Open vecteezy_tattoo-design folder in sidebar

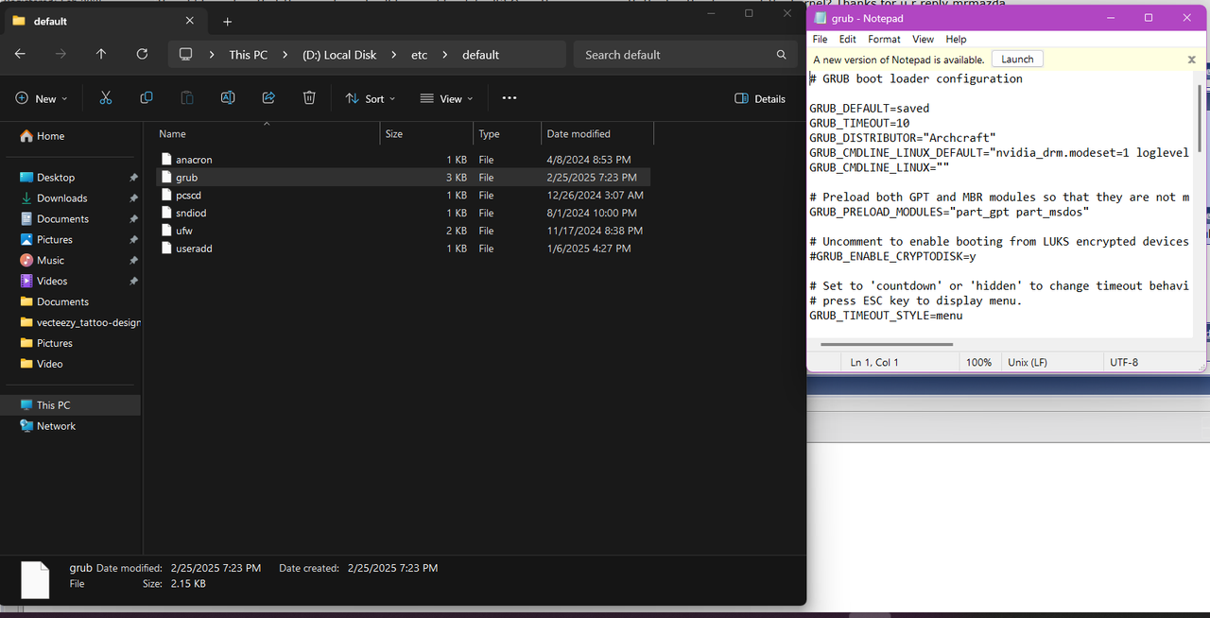(x=80, y=323)
